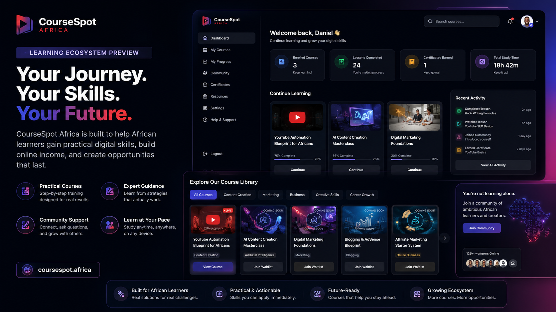This screenshot has height=312, width=556.
Task: Click the Join Community button
Action: (482, 228)
